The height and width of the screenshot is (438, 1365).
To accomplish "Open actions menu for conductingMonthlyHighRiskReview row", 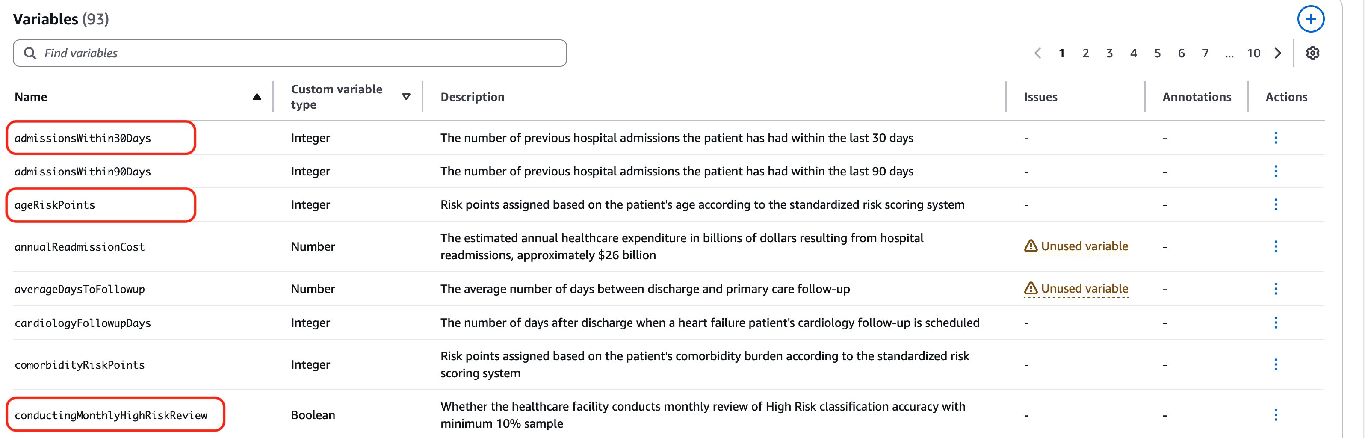I will coord(1276,414).
